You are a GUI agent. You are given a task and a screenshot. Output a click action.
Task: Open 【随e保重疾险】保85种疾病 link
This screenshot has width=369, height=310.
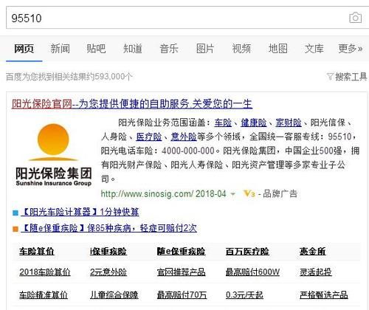(109, 228)
